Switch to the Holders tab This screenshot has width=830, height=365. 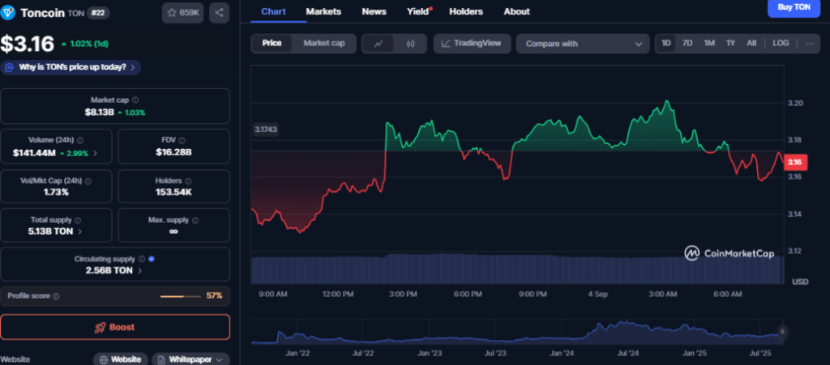click(x=466, y=11)
